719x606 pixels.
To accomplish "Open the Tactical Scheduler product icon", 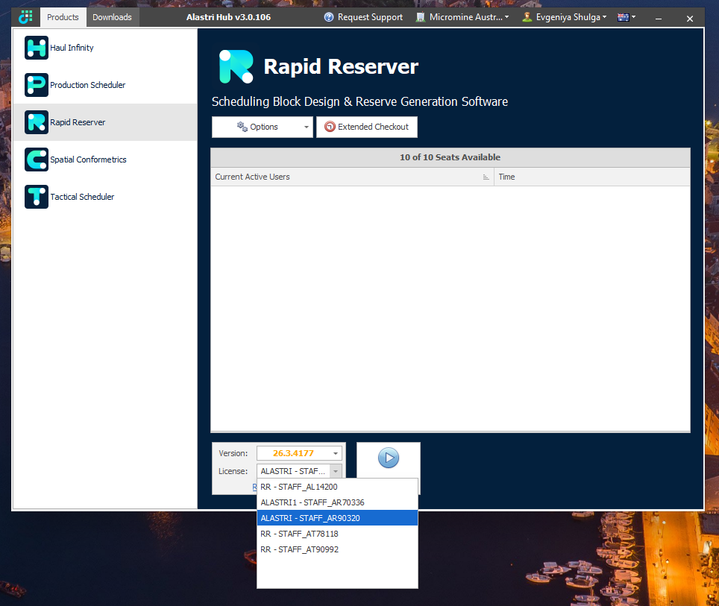I will pos(37,197).
